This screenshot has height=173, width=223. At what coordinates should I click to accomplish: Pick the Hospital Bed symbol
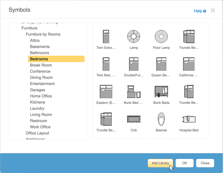(x=189, y=119)
